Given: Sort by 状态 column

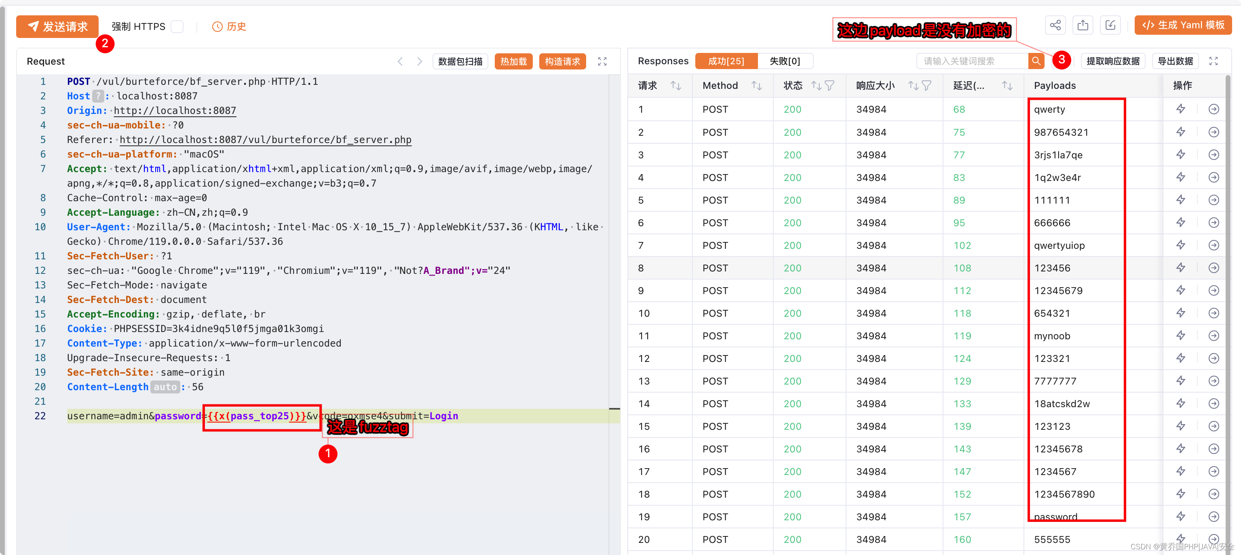Looking at the screenshot, I should 816,86.
